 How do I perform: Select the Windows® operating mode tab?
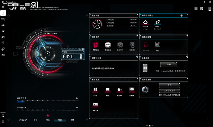(x=23, y=120)
